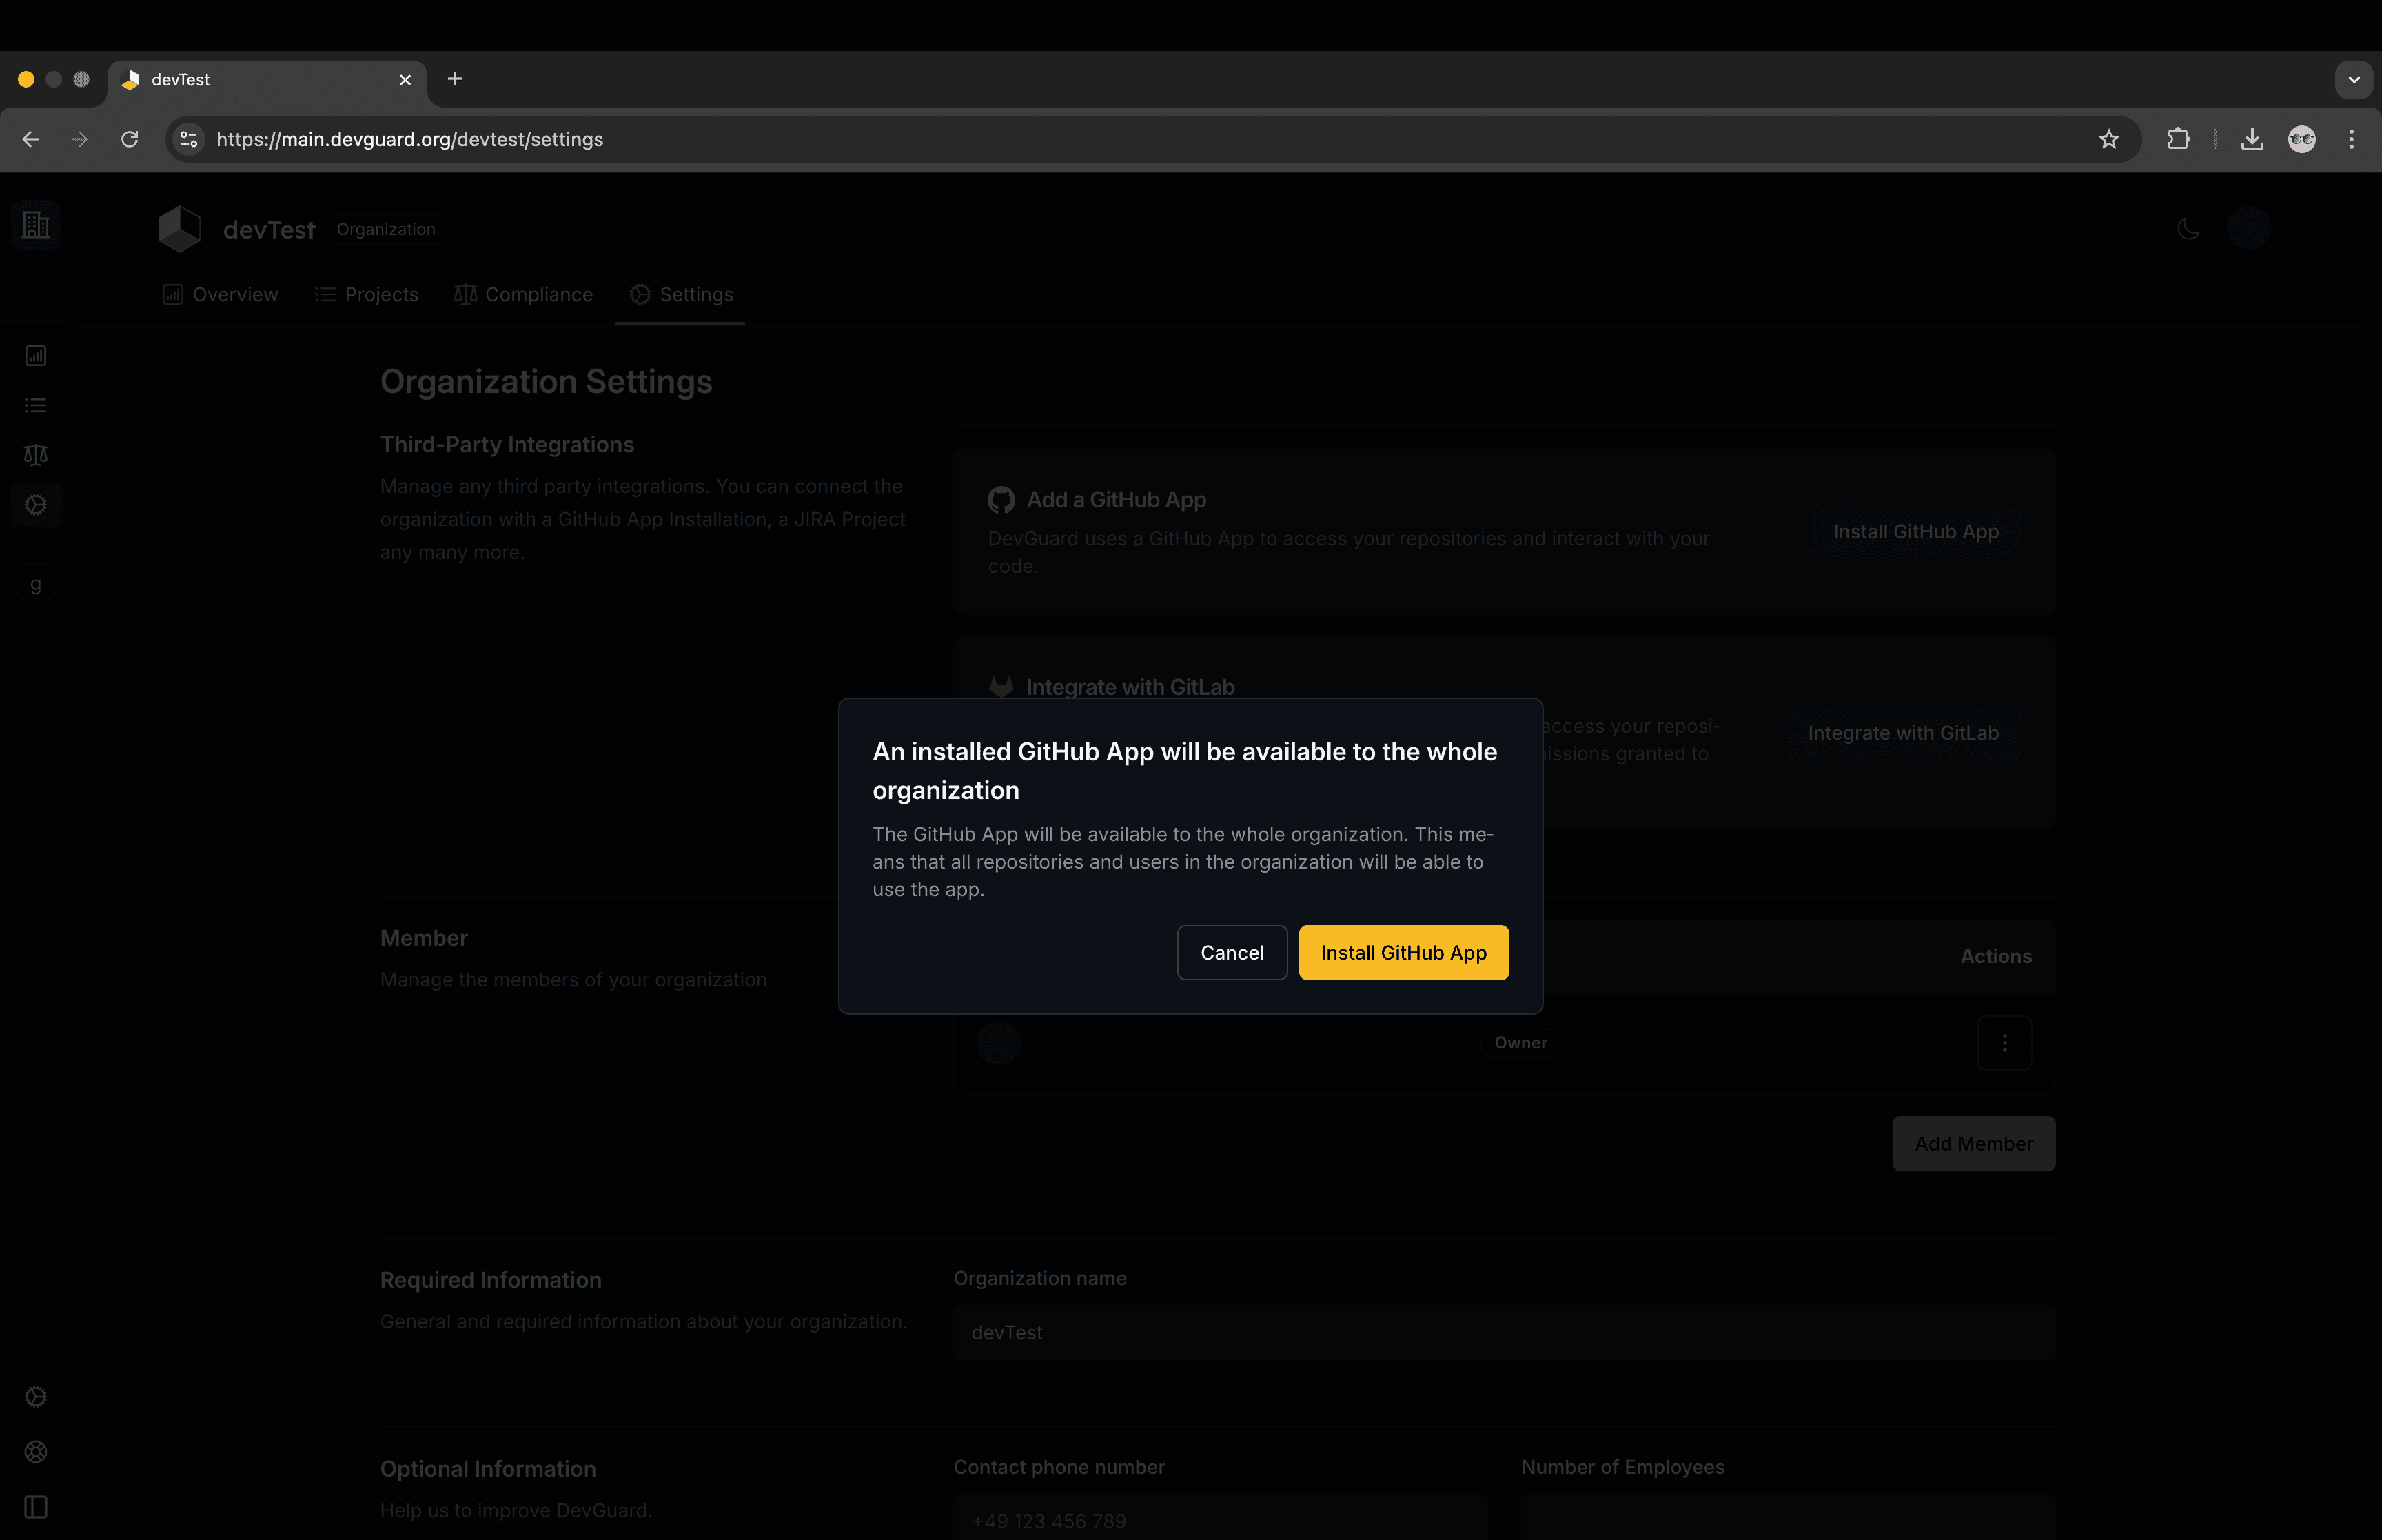The width and height of the screenshot is (2382, 1540).
Task: Toggle the bookmark star in the address bar
Action: [x=2109, y=139]
